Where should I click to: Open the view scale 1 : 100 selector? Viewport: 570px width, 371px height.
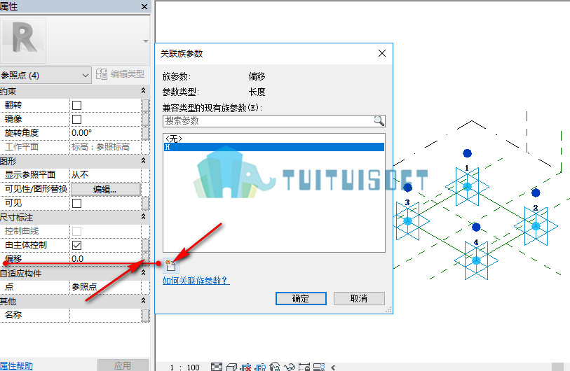coord(184,367)
